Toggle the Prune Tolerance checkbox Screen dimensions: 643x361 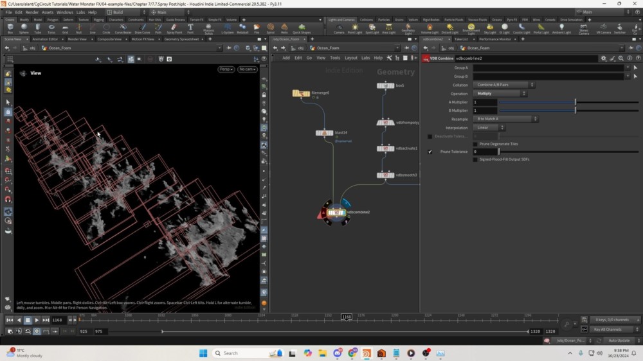pyautogui.click(x=430, y=152)
